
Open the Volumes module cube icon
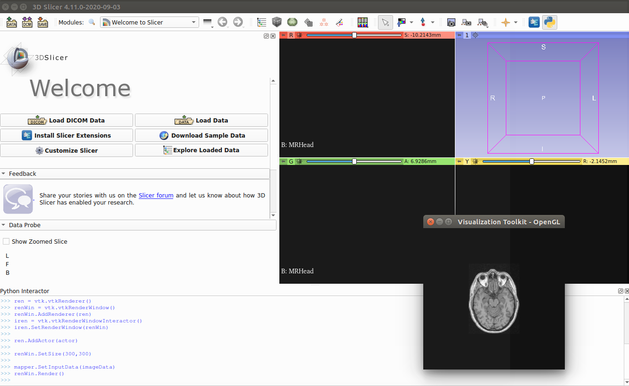(x=277, y=22)
